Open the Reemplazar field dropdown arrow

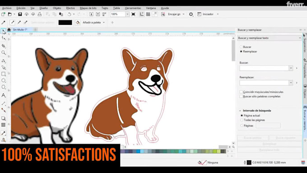tap(291, 83)
